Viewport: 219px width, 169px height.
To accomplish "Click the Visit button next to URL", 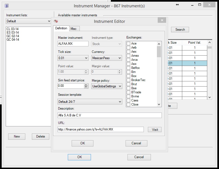I will click(155, 130).
